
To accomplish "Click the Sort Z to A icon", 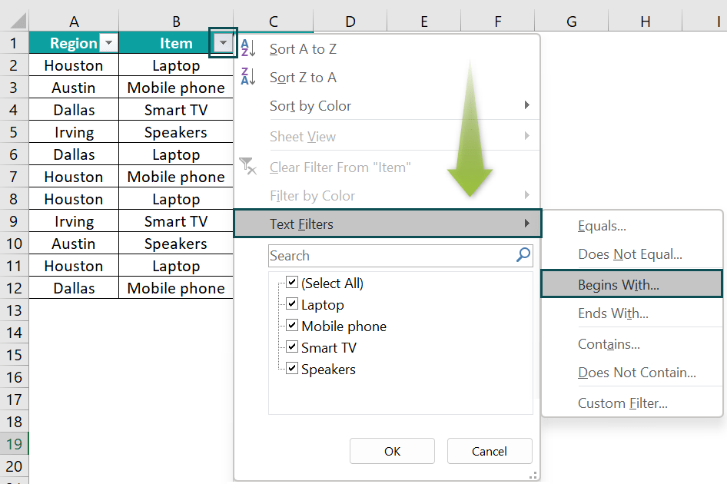I will [x=247, y=77].
